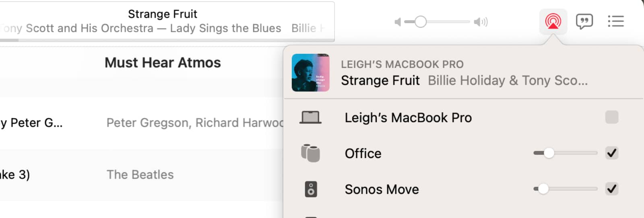Screen dimensions: 644x218
Task: Uncheck the Sonos Move checkbox
Action: 612,189
